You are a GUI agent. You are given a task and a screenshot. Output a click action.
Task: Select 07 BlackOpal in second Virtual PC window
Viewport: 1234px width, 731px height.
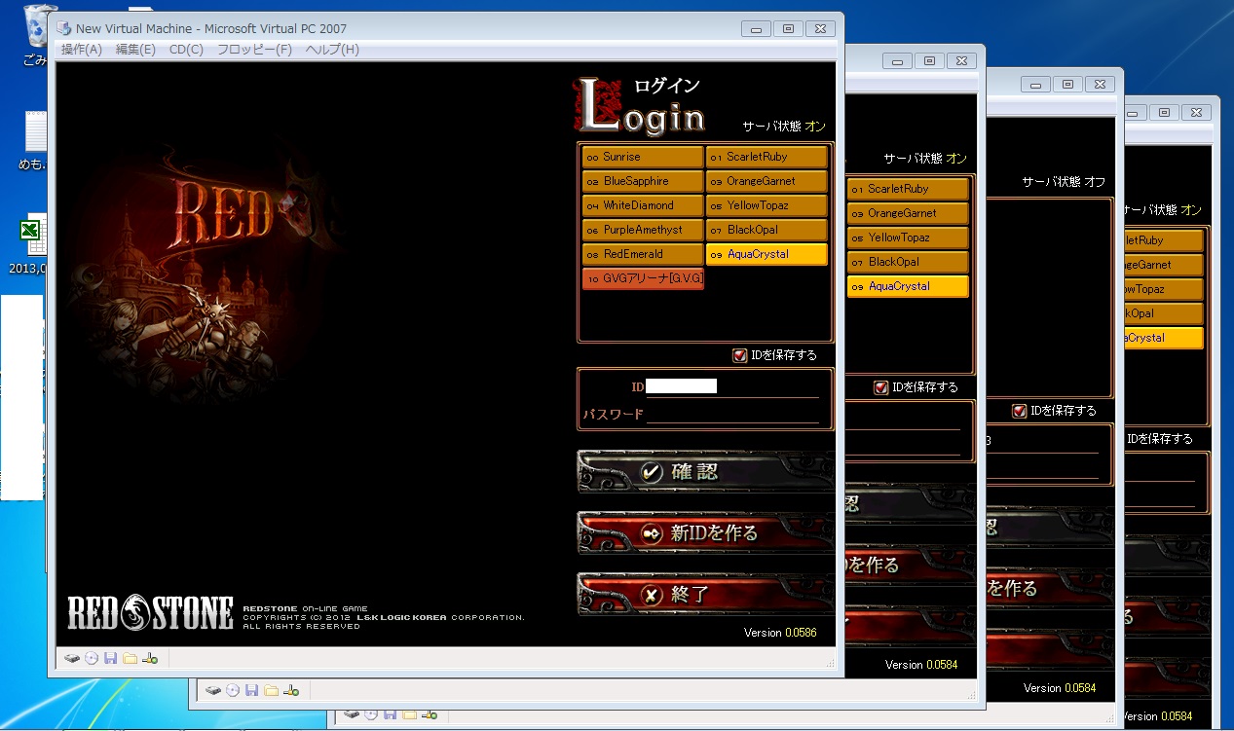click(908, 262)
